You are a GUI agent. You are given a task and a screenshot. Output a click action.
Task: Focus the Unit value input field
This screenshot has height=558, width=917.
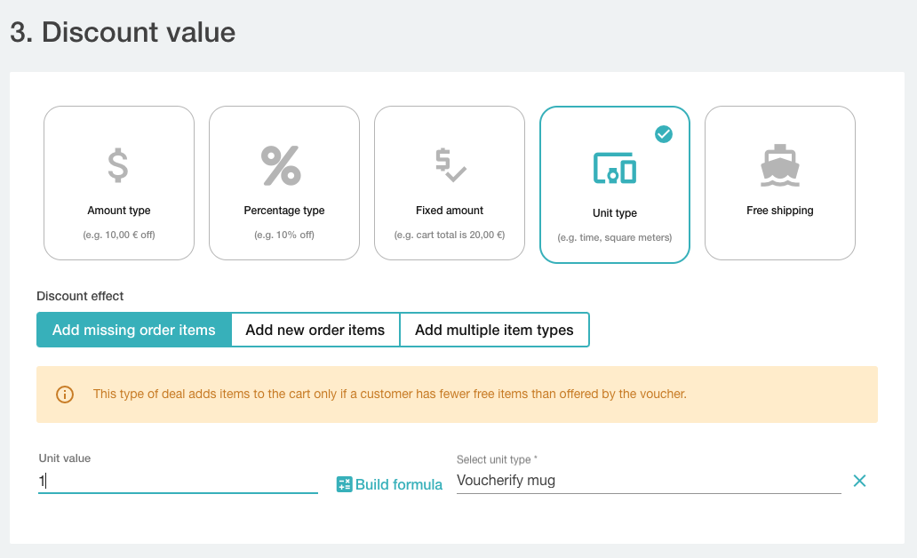[178, 480]
